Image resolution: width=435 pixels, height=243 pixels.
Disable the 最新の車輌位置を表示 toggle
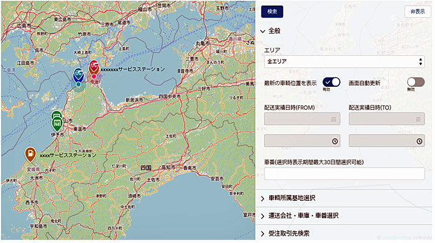point(331,82)
